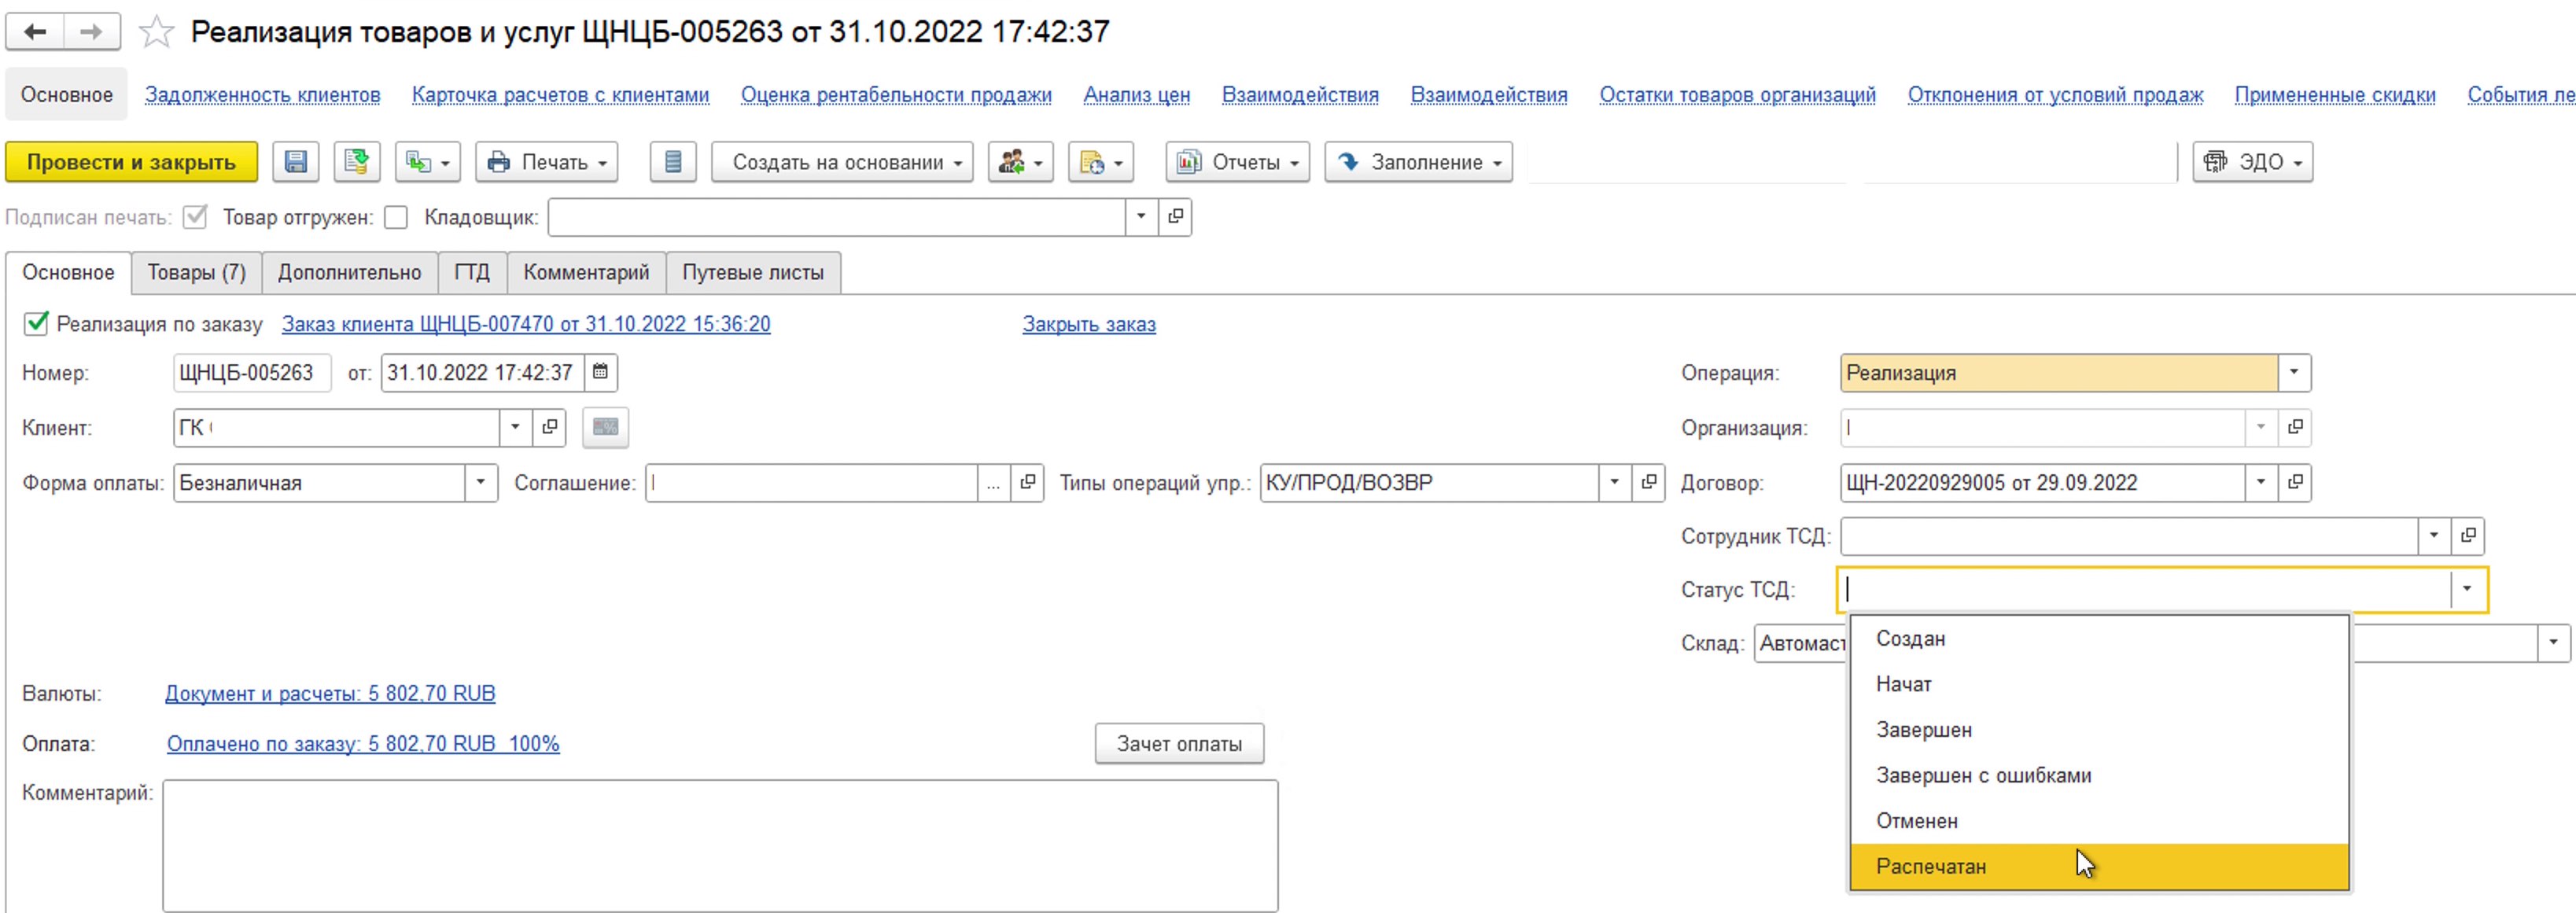The height and width of the screenshot is (913, 2576).
Task: Click the post document icon with green arrow
Action: (357, 162)
